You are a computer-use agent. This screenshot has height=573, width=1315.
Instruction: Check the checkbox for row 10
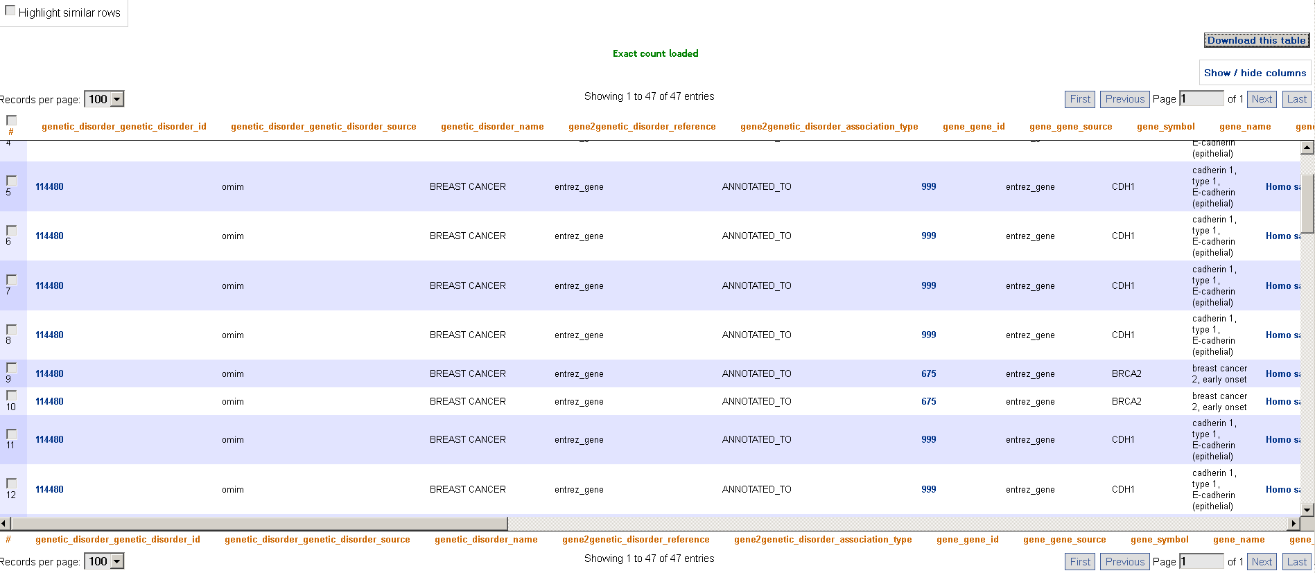tap(12, 396)
